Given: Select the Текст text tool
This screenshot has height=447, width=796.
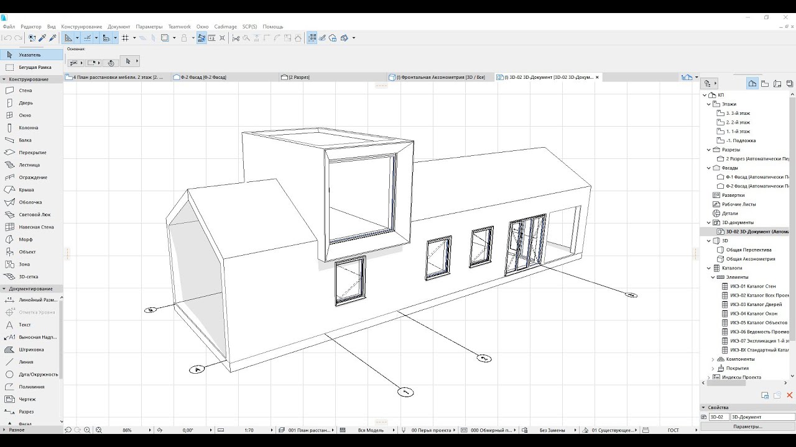Looking at the screenshot, I should (x=31, y=325).
